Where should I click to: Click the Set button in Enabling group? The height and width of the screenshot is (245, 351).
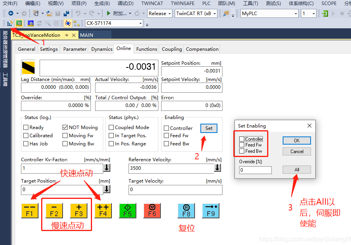point(209,128)
